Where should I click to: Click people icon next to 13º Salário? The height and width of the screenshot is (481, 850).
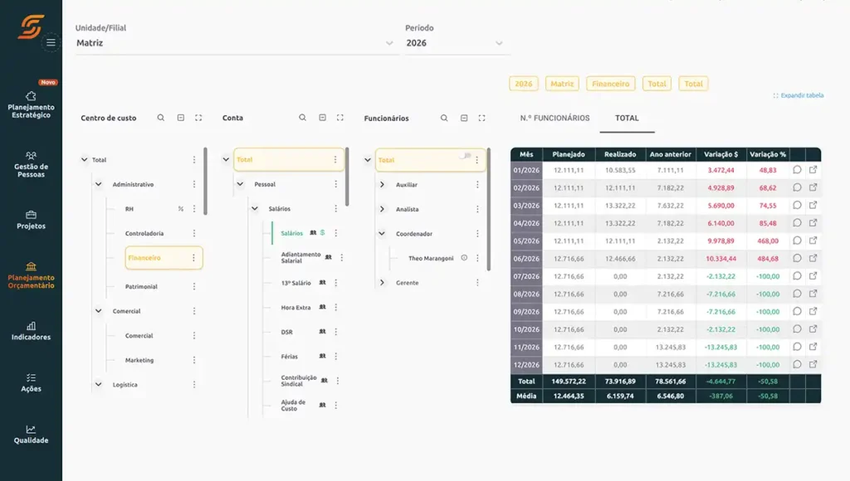coord(323,283)
